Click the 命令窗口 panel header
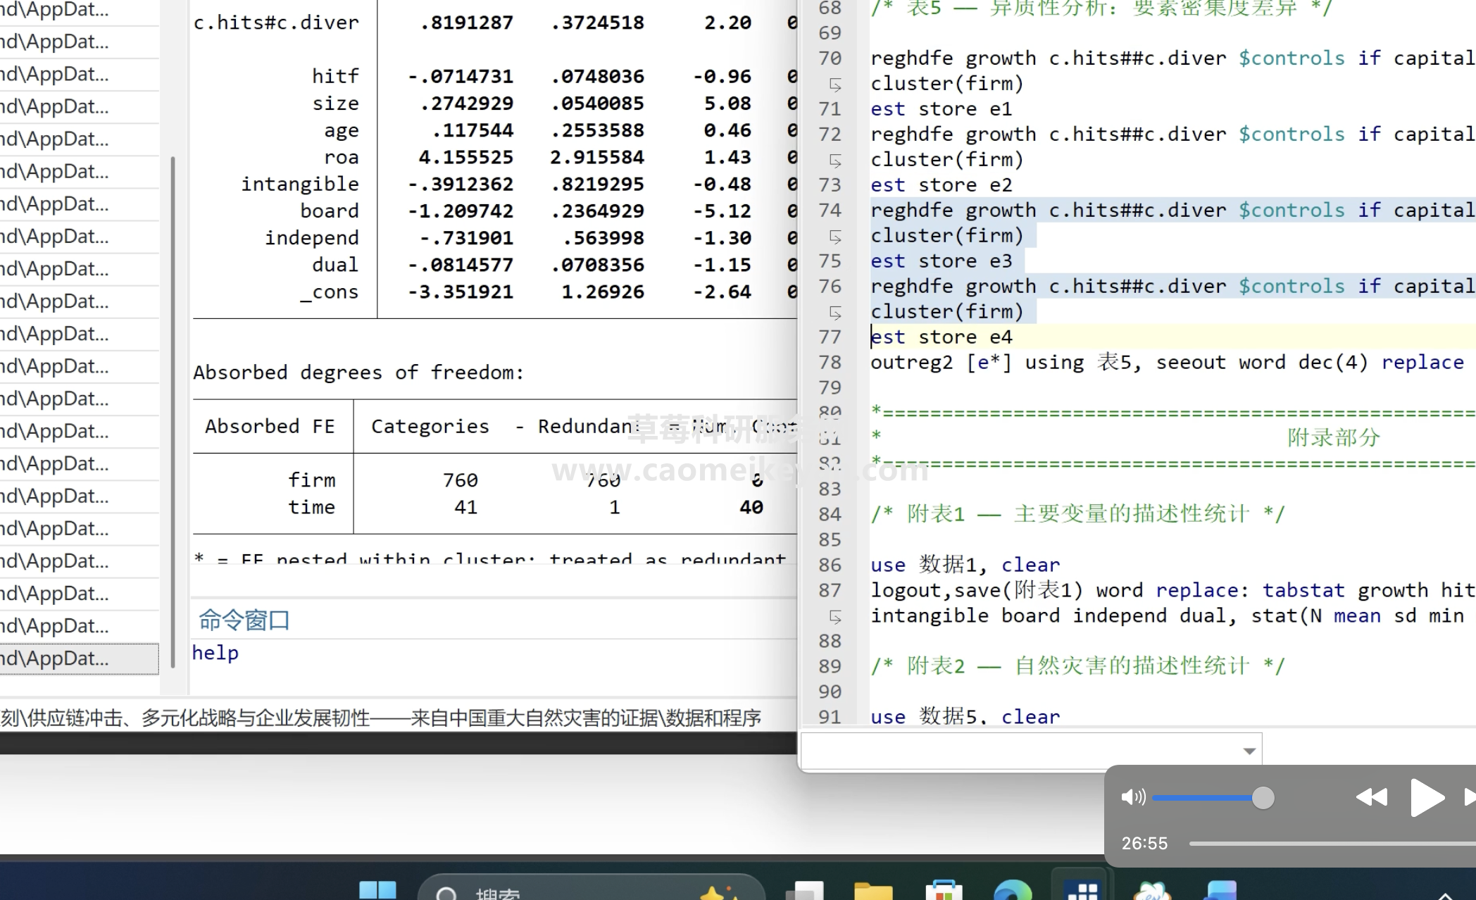 pyautogui.click(x=244, y=620)
